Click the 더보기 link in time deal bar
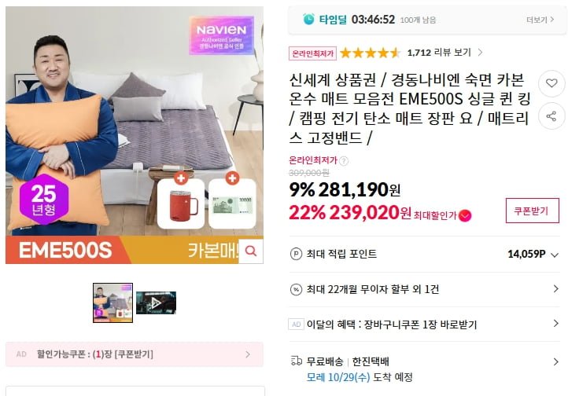The height and width of the screenshot is (396, 568). tap(540, 20)
